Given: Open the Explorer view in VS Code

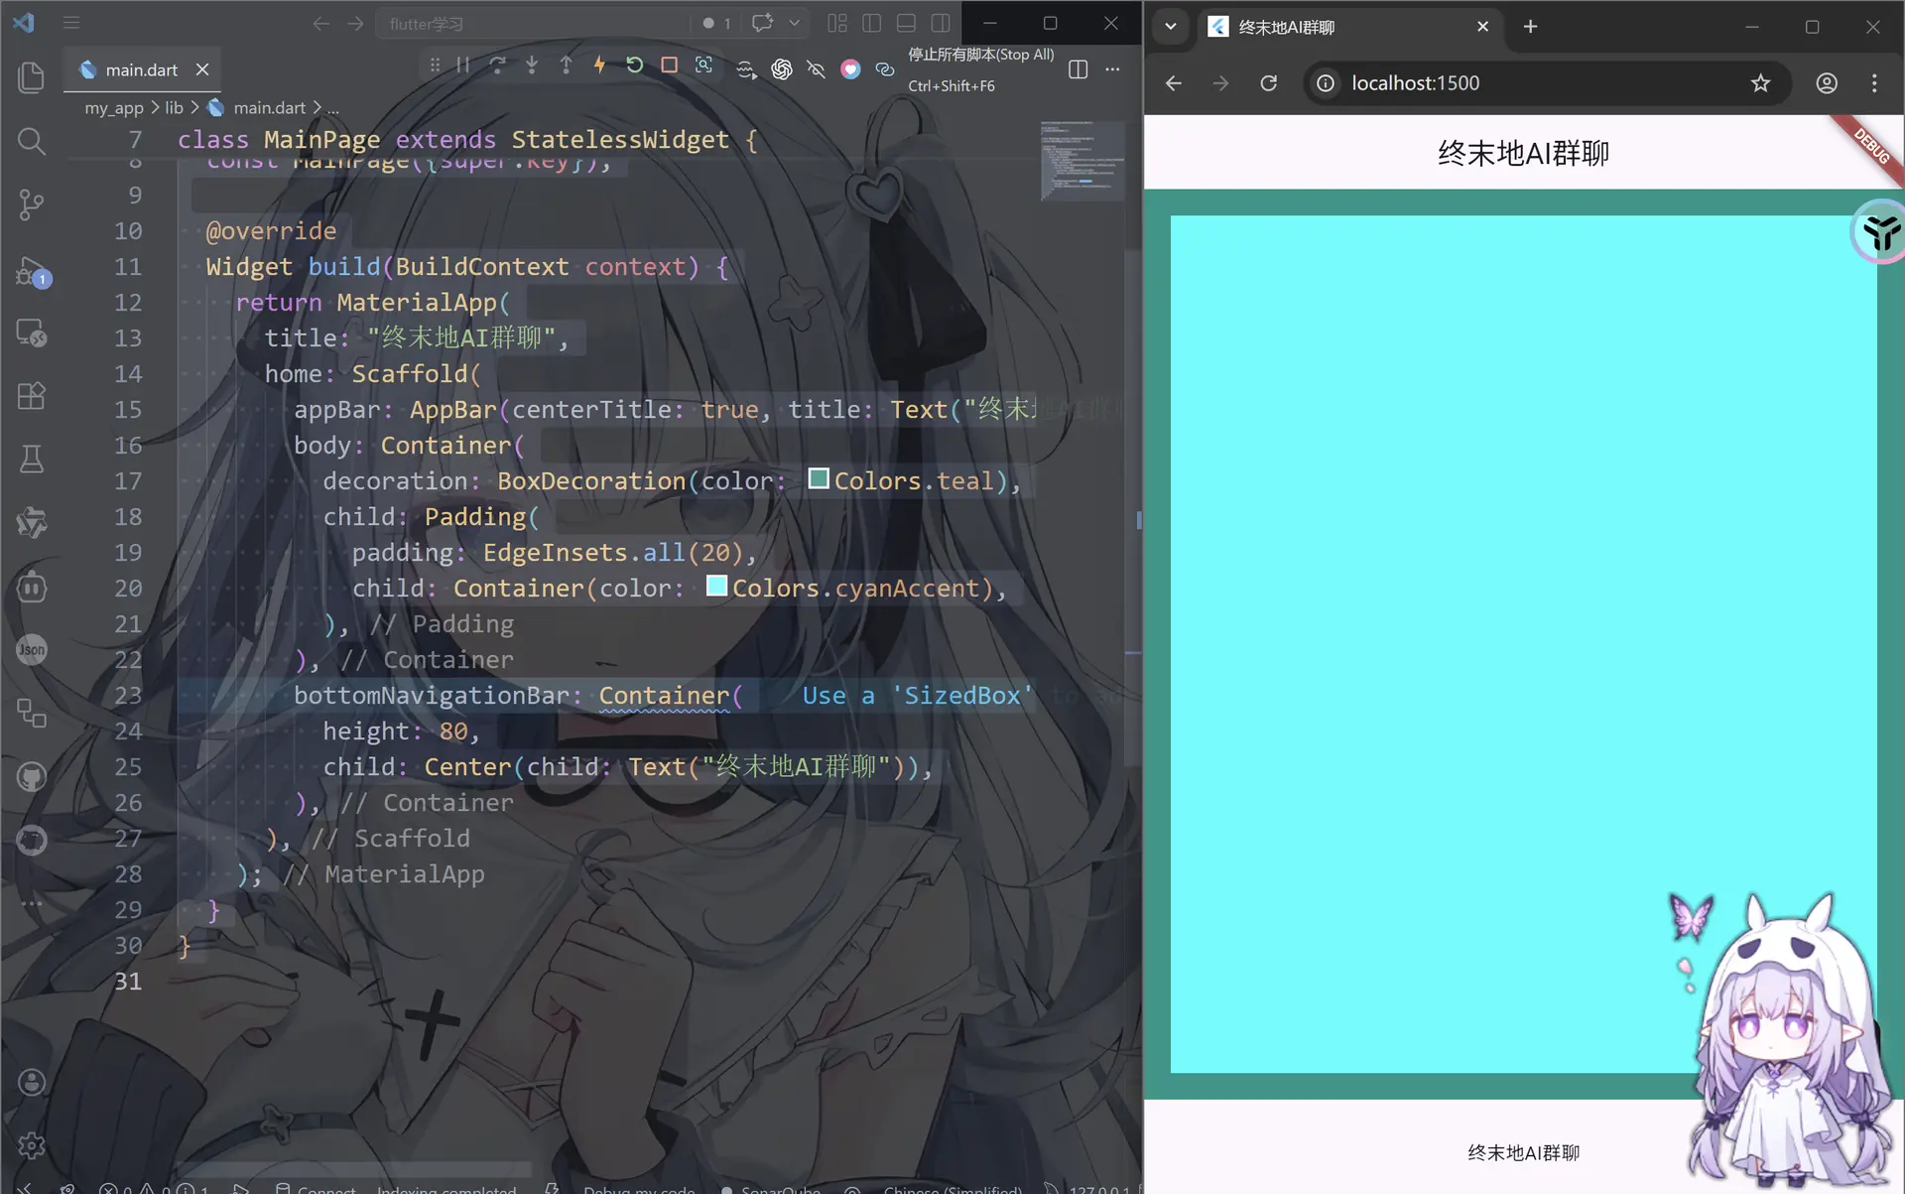Looking at the screenshot, I should point(32,77).
